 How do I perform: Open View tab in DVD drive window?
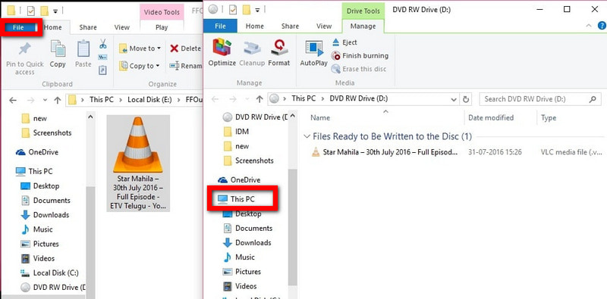tap(324, 26)
